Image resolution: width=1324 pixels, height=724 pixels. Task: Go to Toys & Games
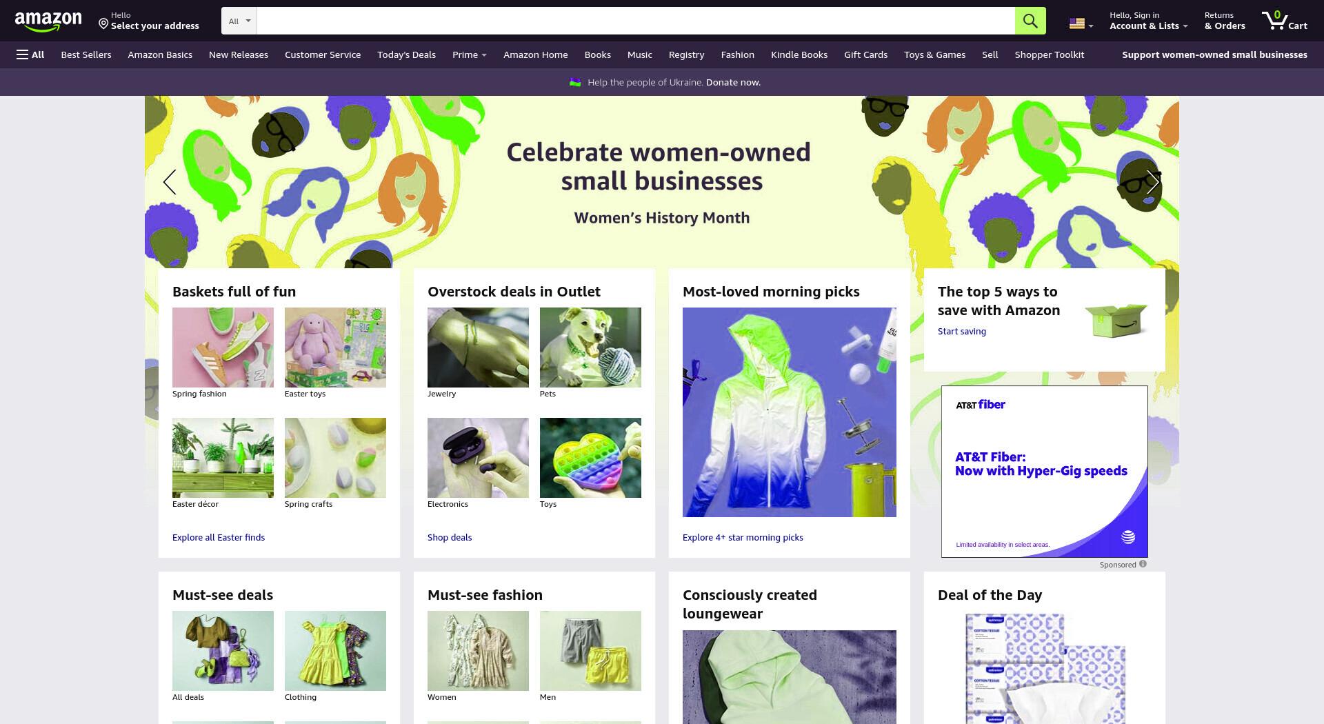click(x=935, y=54)
